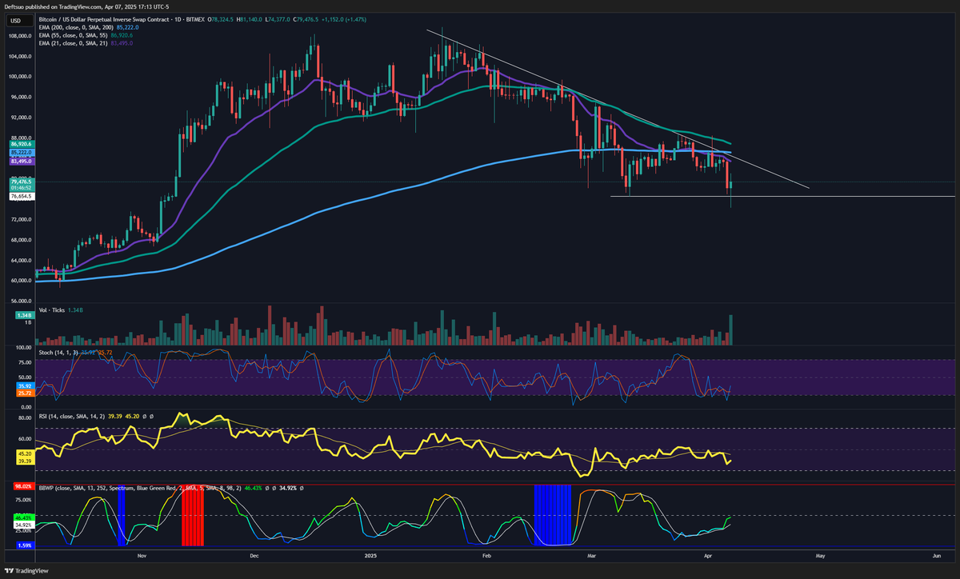
Task: Click the TradingView logo at bottom left
Action: pyautogui.click(x=27, y=571)
